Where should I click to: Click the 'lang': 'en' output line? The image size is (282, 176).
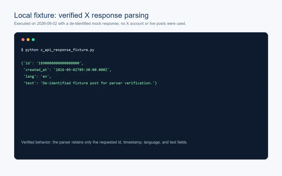[37, 76]
